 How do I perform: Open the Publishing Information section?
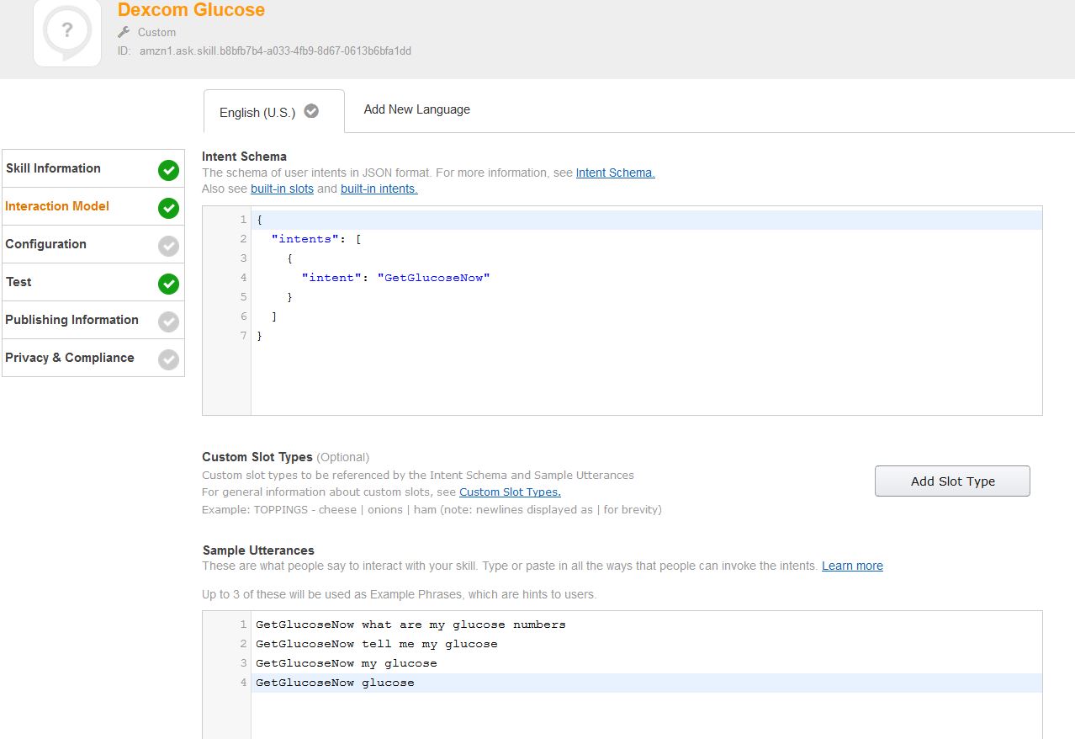(x=71, y=320)
